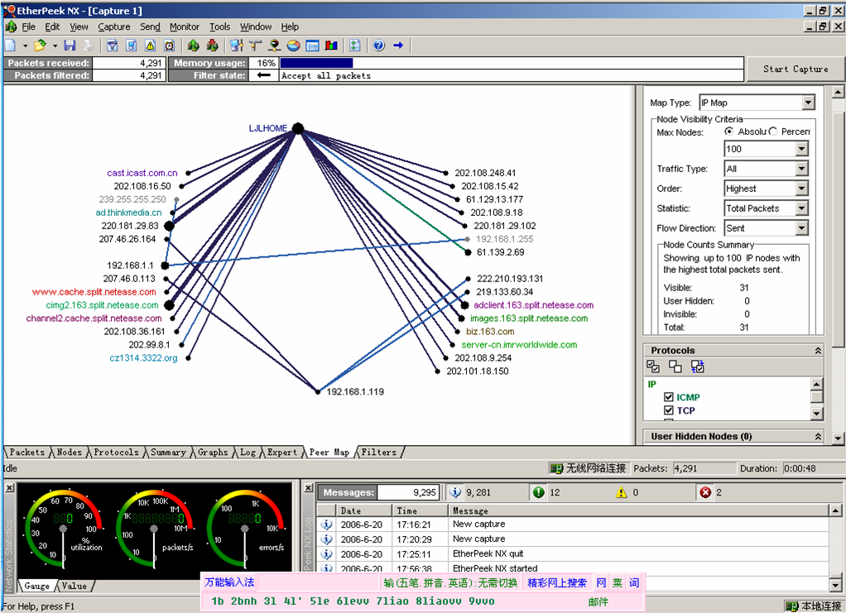Open the Map Type dropdown
The width and height of the screenshot is (846, 613).
[x=808, y=103]
